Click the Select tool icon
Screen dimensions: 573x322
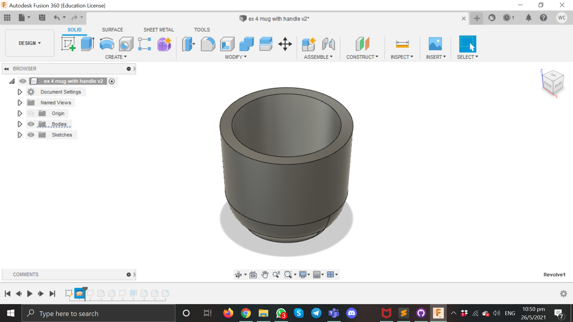pyautogui.click(x=467, y=44)
